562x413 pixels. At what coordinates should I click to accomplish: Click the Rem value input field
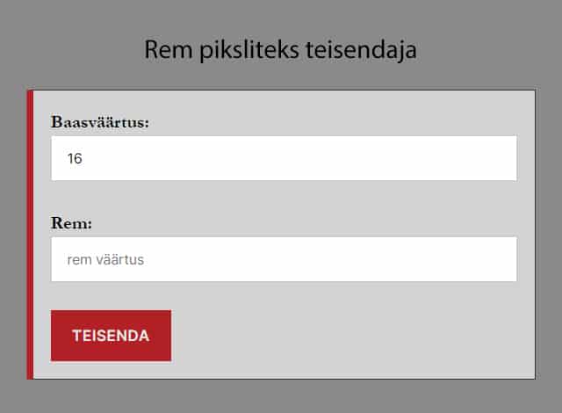[283, 259]
